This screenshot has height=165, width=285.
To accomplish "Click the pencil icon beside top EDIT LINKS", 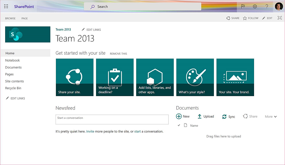I will point(83,29).
